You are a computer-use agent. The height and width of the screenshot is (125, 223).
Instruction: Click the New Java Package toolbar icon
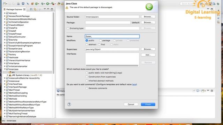32,4
